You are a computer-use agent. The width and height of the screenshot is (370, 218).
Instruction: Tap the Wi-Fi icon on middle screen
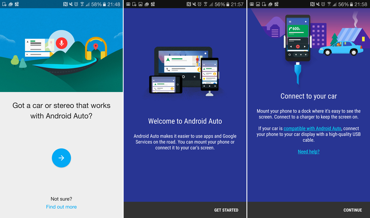pyautogui.click(x=205, y=4)
